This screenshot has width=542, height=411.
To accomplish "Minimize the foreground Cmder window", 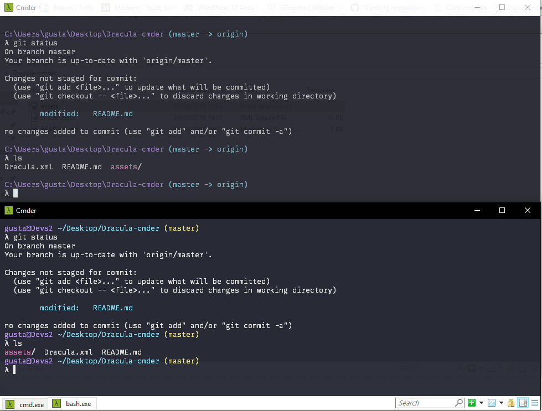I will [477, 210].
